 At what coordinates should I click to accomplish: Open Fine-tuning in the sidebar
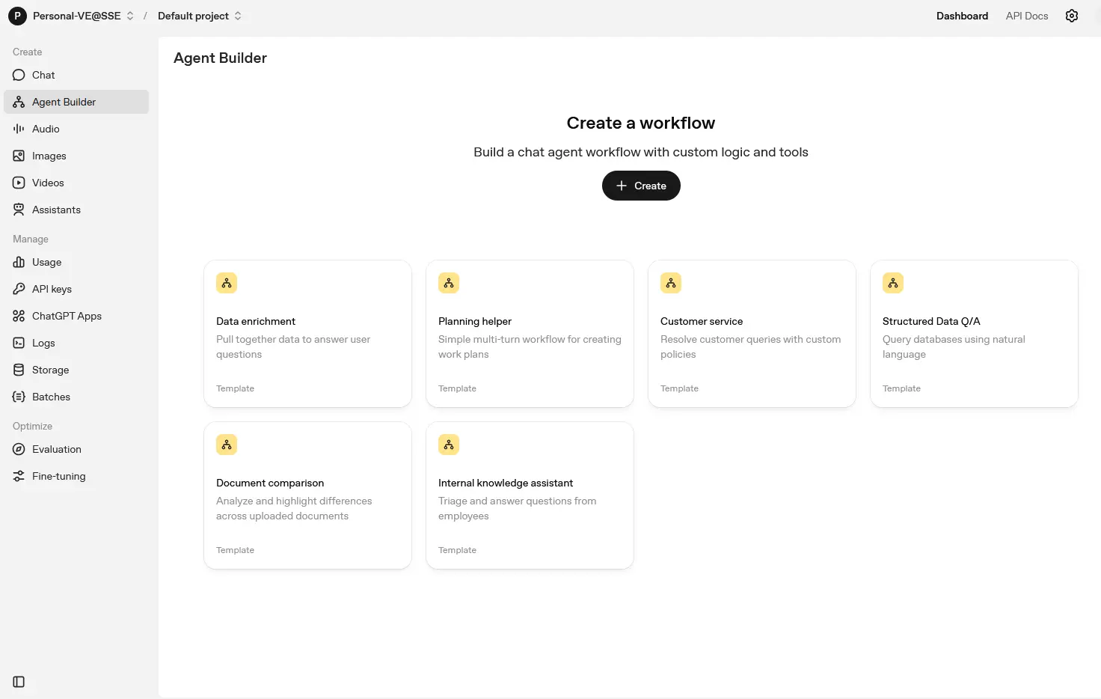pos(58,476)
